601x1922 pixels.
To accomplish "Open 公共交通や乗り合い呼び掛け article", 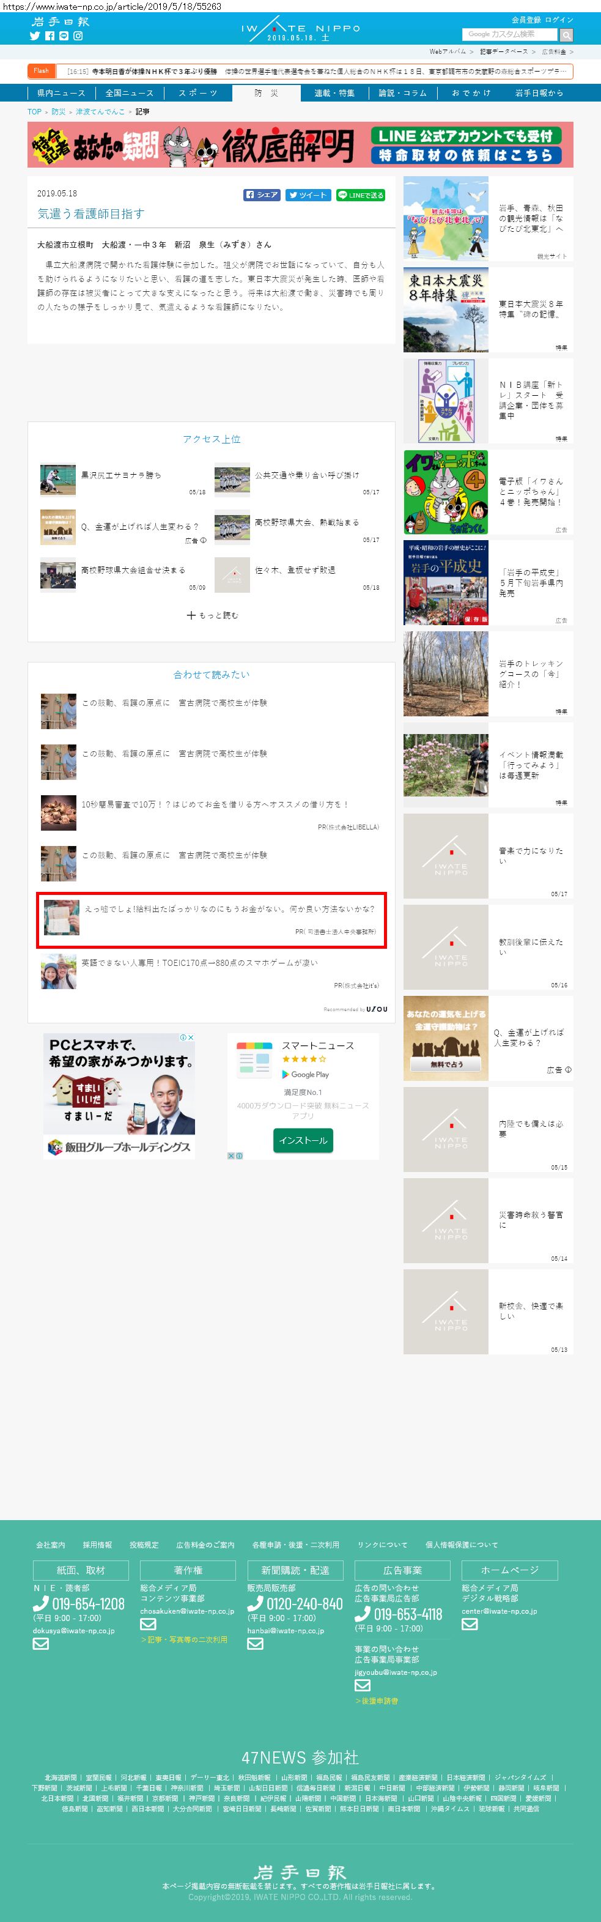I will pos(307,475).
